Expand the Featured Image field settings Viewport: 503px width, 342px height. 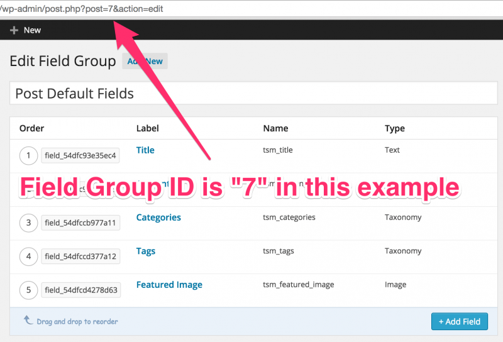coord(169,285)
